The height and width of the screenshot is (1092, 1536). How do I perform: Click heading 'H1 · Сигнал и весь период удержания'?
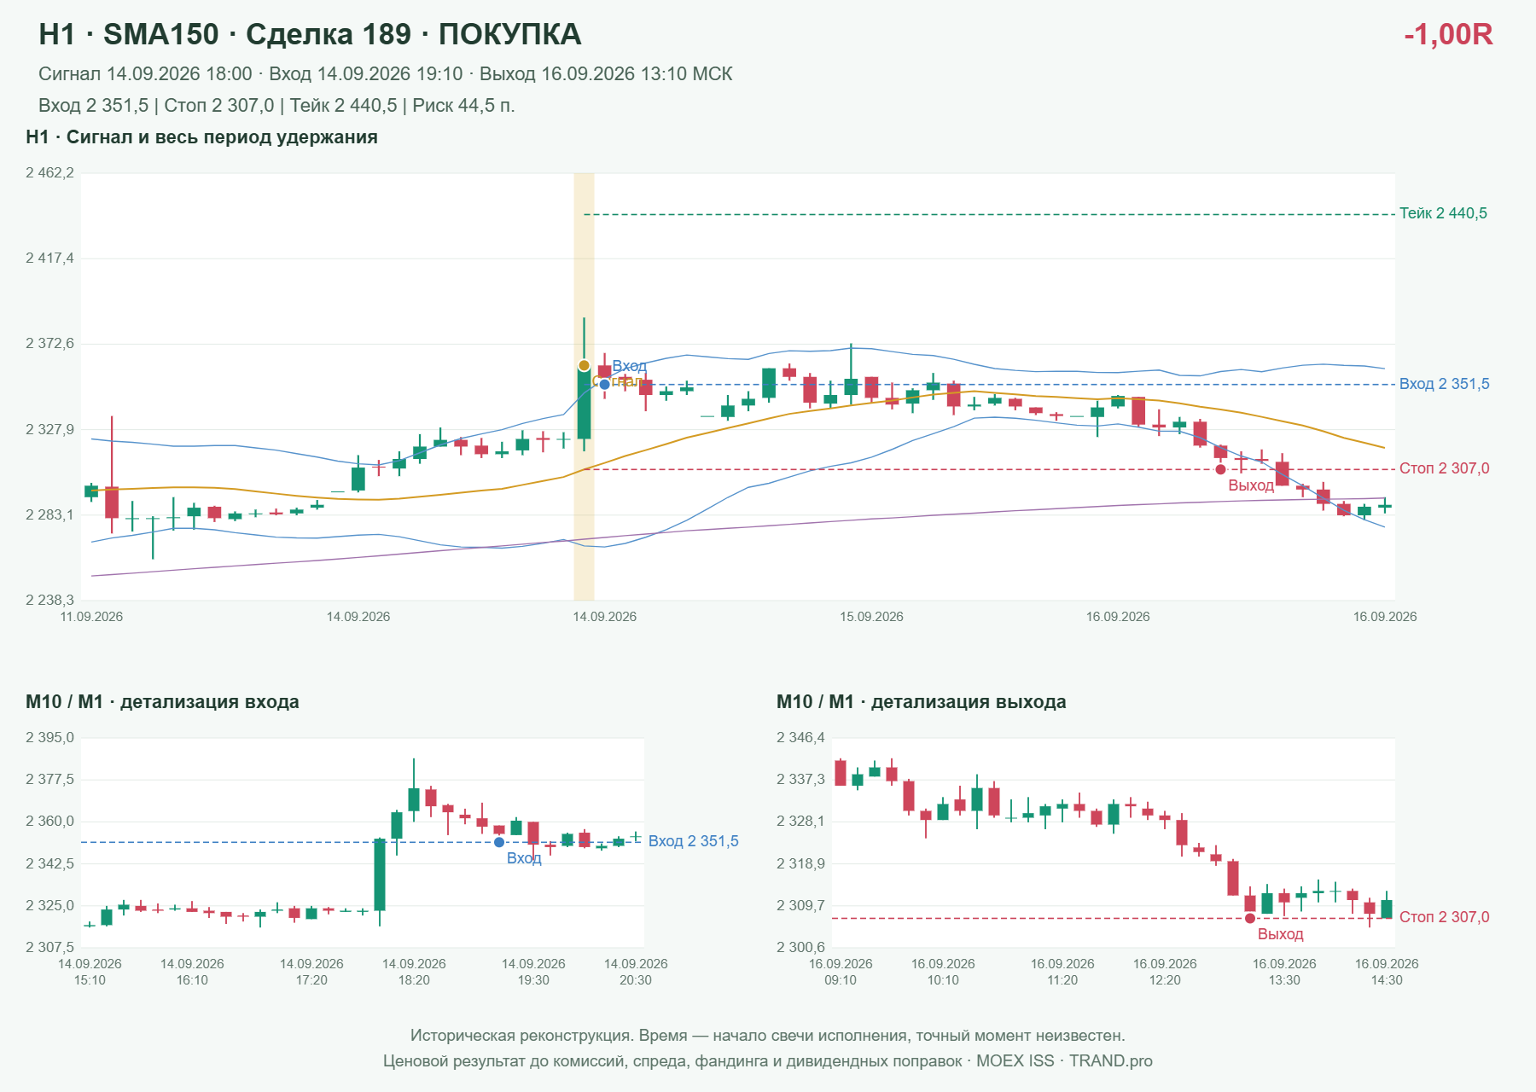[x=201, y=137]
